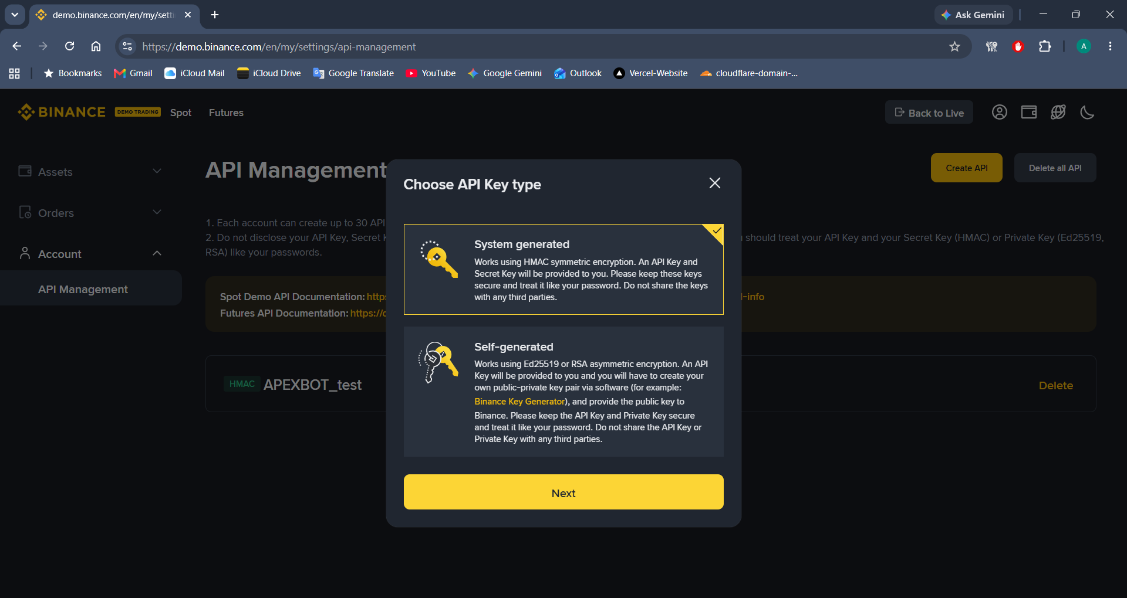The width and height of the screenshot is (1127, 598).
Task: Click the system generated key icon
Action: [438, 259]
